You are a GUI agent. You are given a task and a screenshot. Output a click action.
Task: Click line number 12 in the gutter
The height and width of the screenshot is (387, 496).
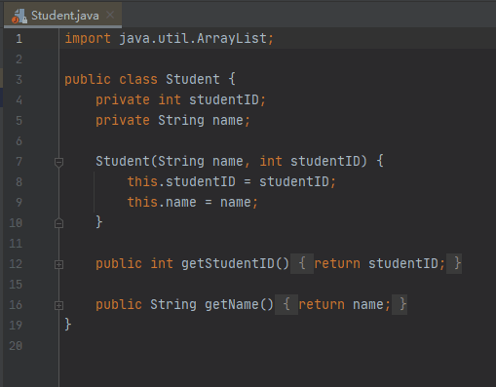point(16,264)
